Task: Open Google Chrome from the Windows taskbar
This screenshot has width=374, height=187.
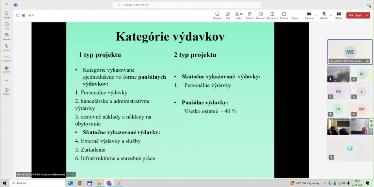Action: tap(80, 183)
